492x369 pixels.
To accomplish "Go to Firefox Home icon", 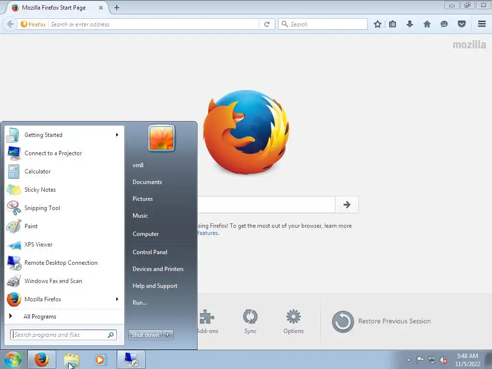I will click(427, 24).
